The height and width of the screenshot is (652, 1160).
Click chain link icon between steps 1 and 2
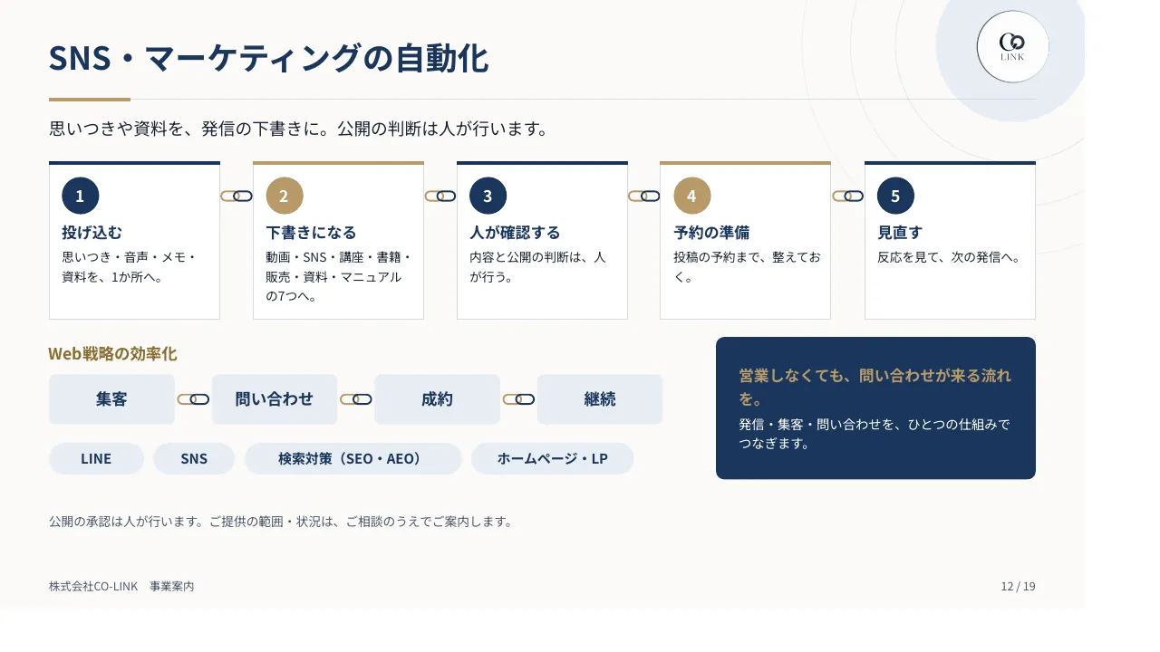[x=237, y=196]
